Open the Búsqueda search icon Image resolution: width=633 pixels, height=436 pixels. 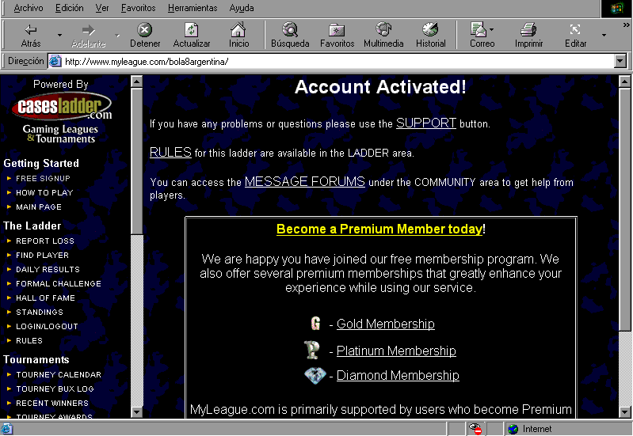[x=290, y=30]
